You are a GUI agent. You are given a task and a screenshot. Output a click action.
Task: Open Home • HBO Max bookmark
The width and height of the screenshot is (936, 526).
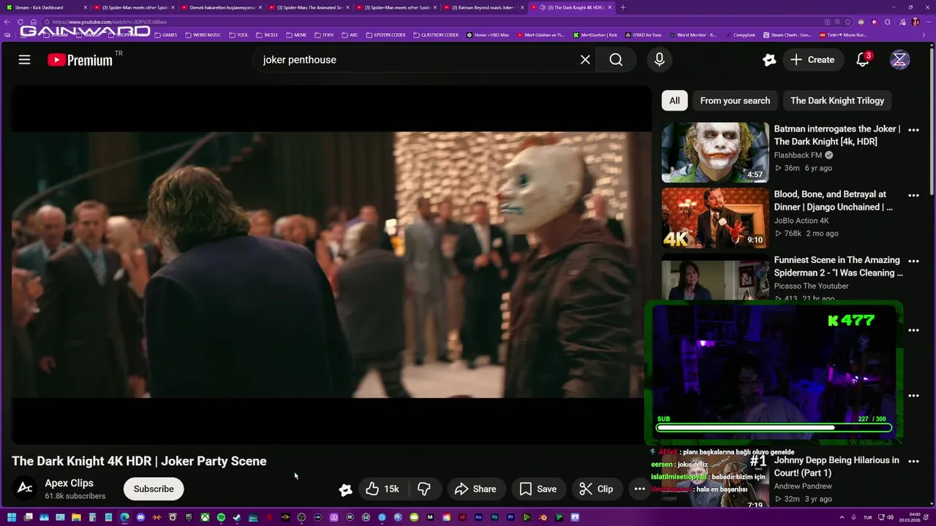(x=488, y=35)
